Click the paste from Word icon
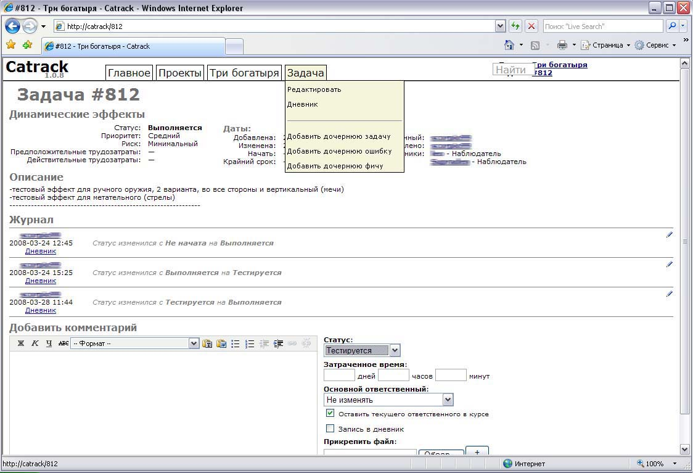This screenshot has width=693, height=473. [x=221, y=343]
